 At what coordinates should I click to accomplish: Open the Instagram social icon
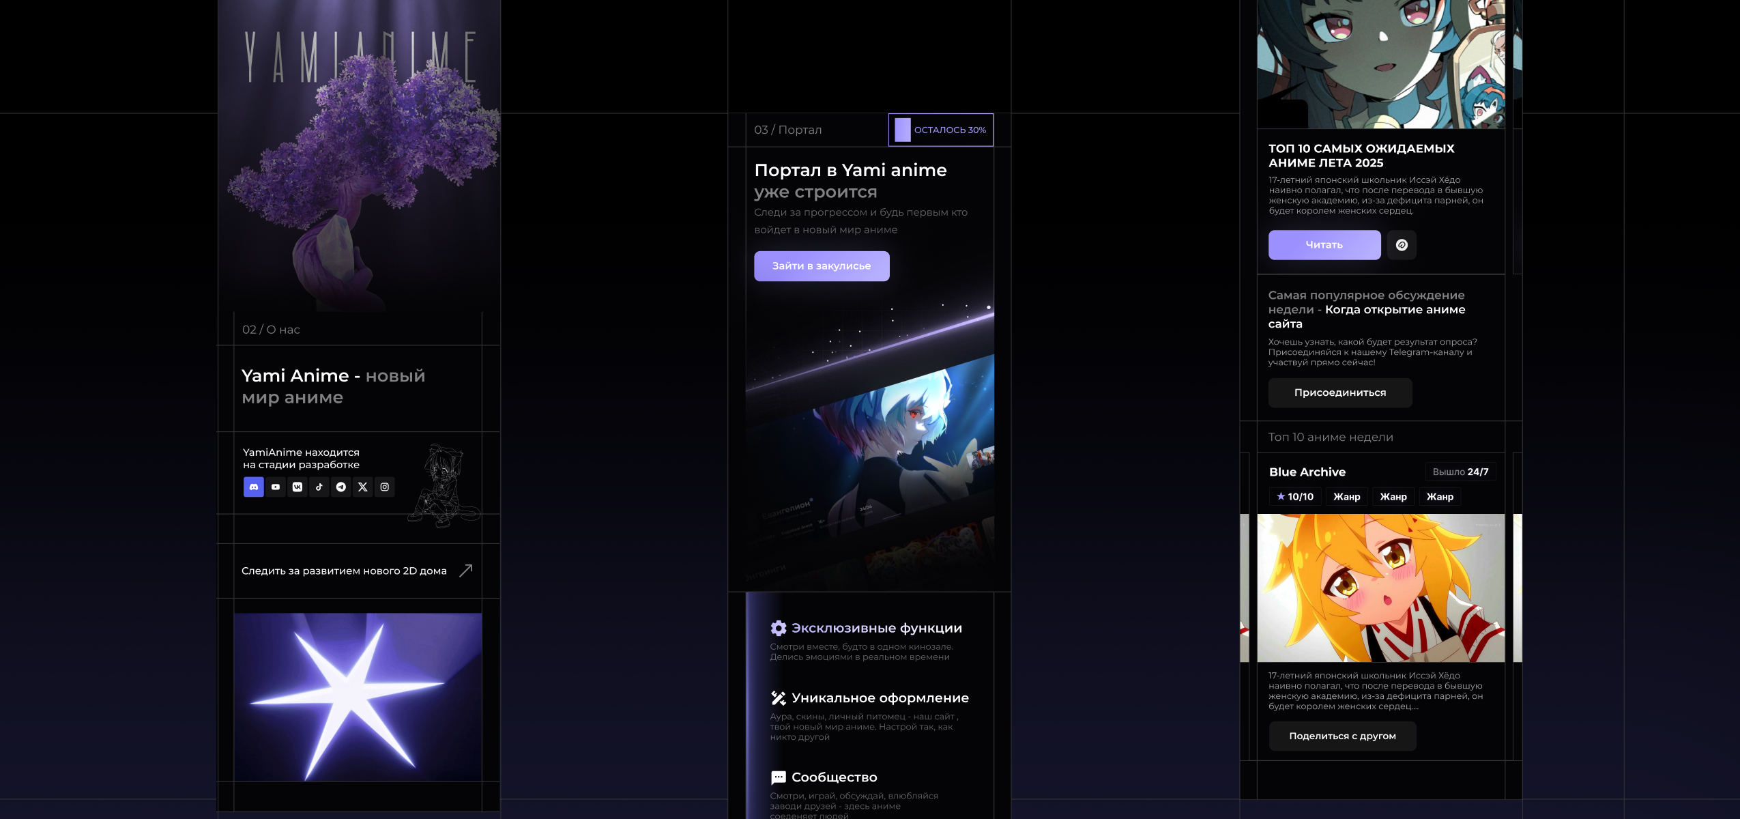click(x=385, y=487)
